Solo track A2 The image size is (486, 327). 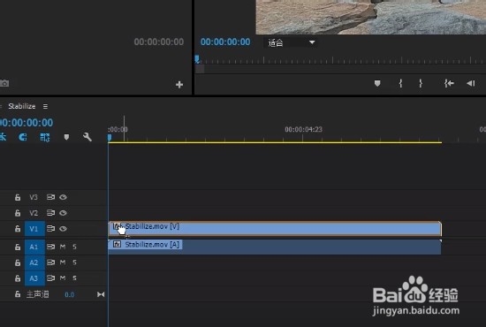point(74,262)
